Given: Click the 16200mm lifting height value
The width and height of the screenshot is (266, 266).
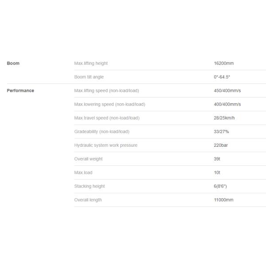Looking at the screenshot, I should coord(223,63).
